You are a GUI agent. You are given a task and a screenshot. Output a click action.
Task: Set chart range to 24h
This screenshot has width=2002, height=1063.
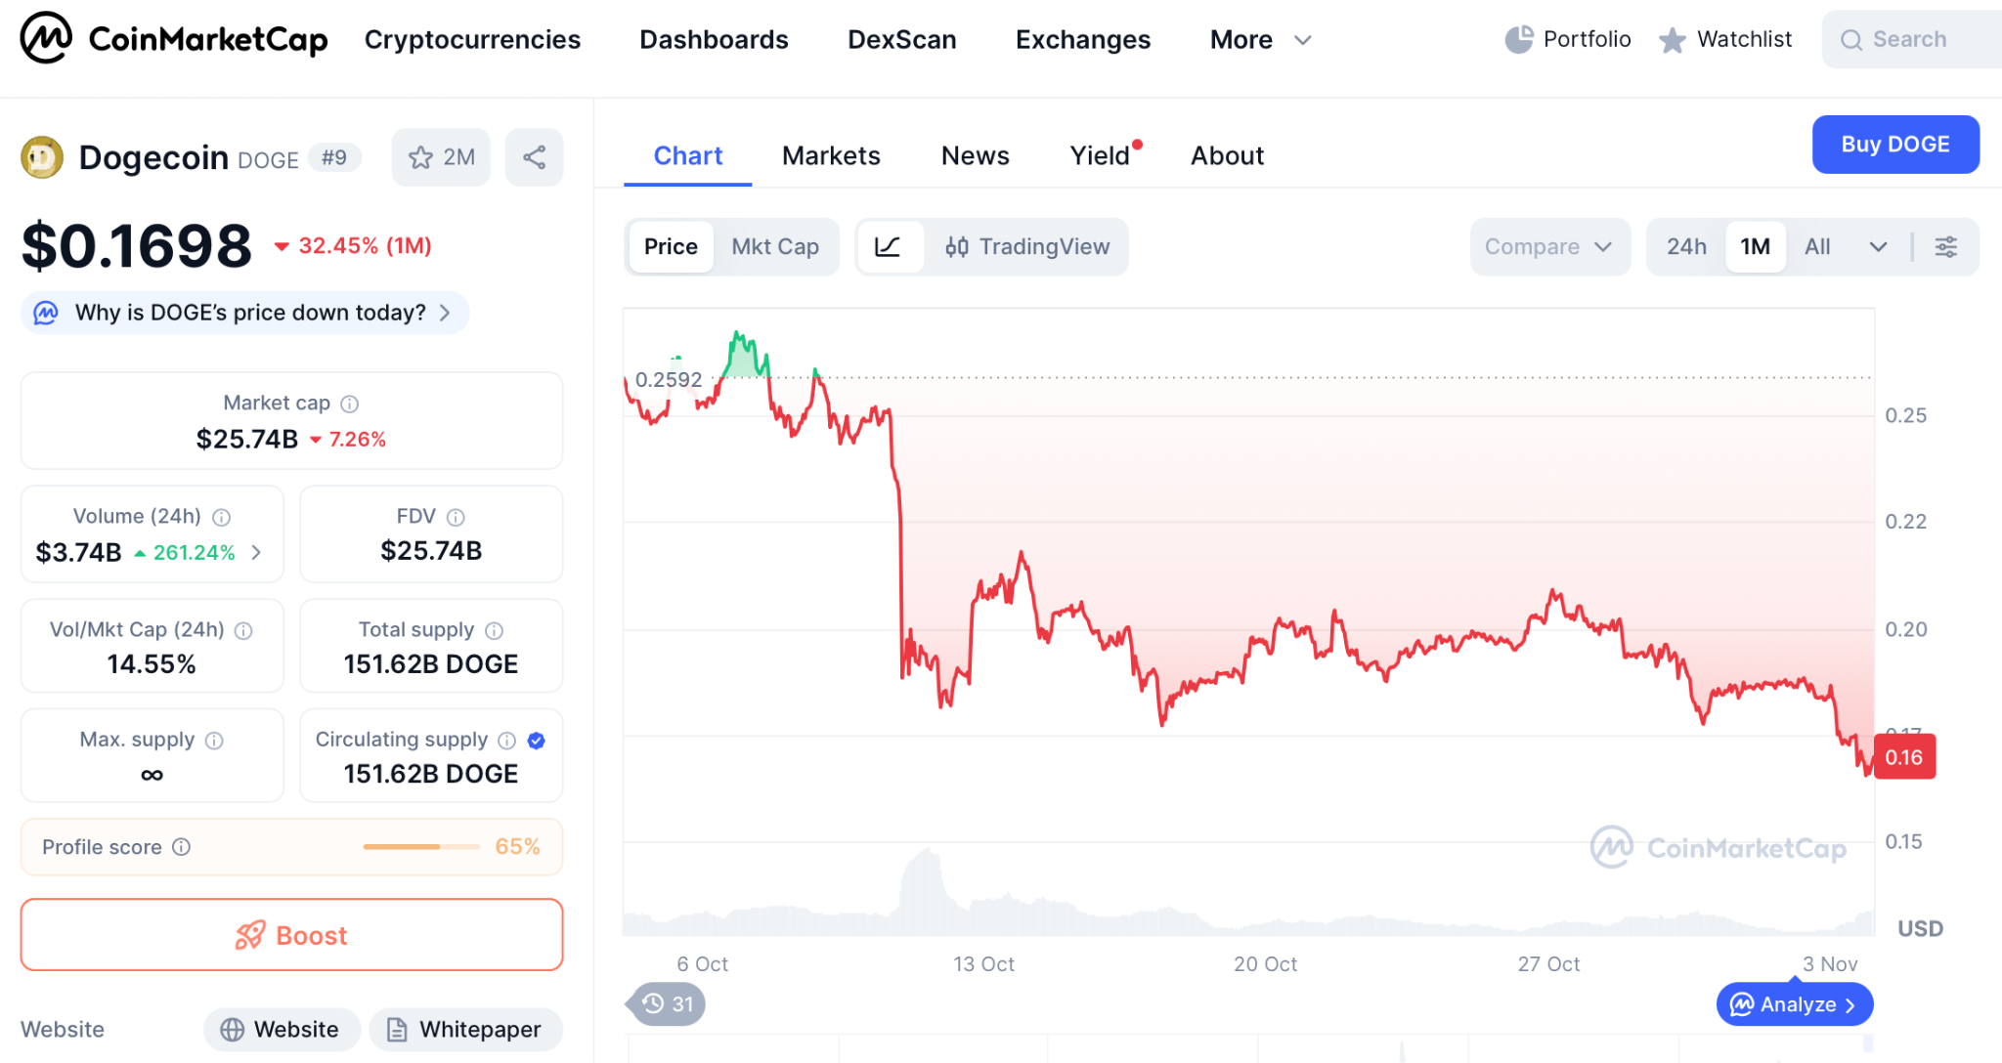1686,246
